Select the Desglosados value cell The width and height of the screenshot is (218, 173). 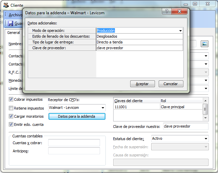[140, 36]
